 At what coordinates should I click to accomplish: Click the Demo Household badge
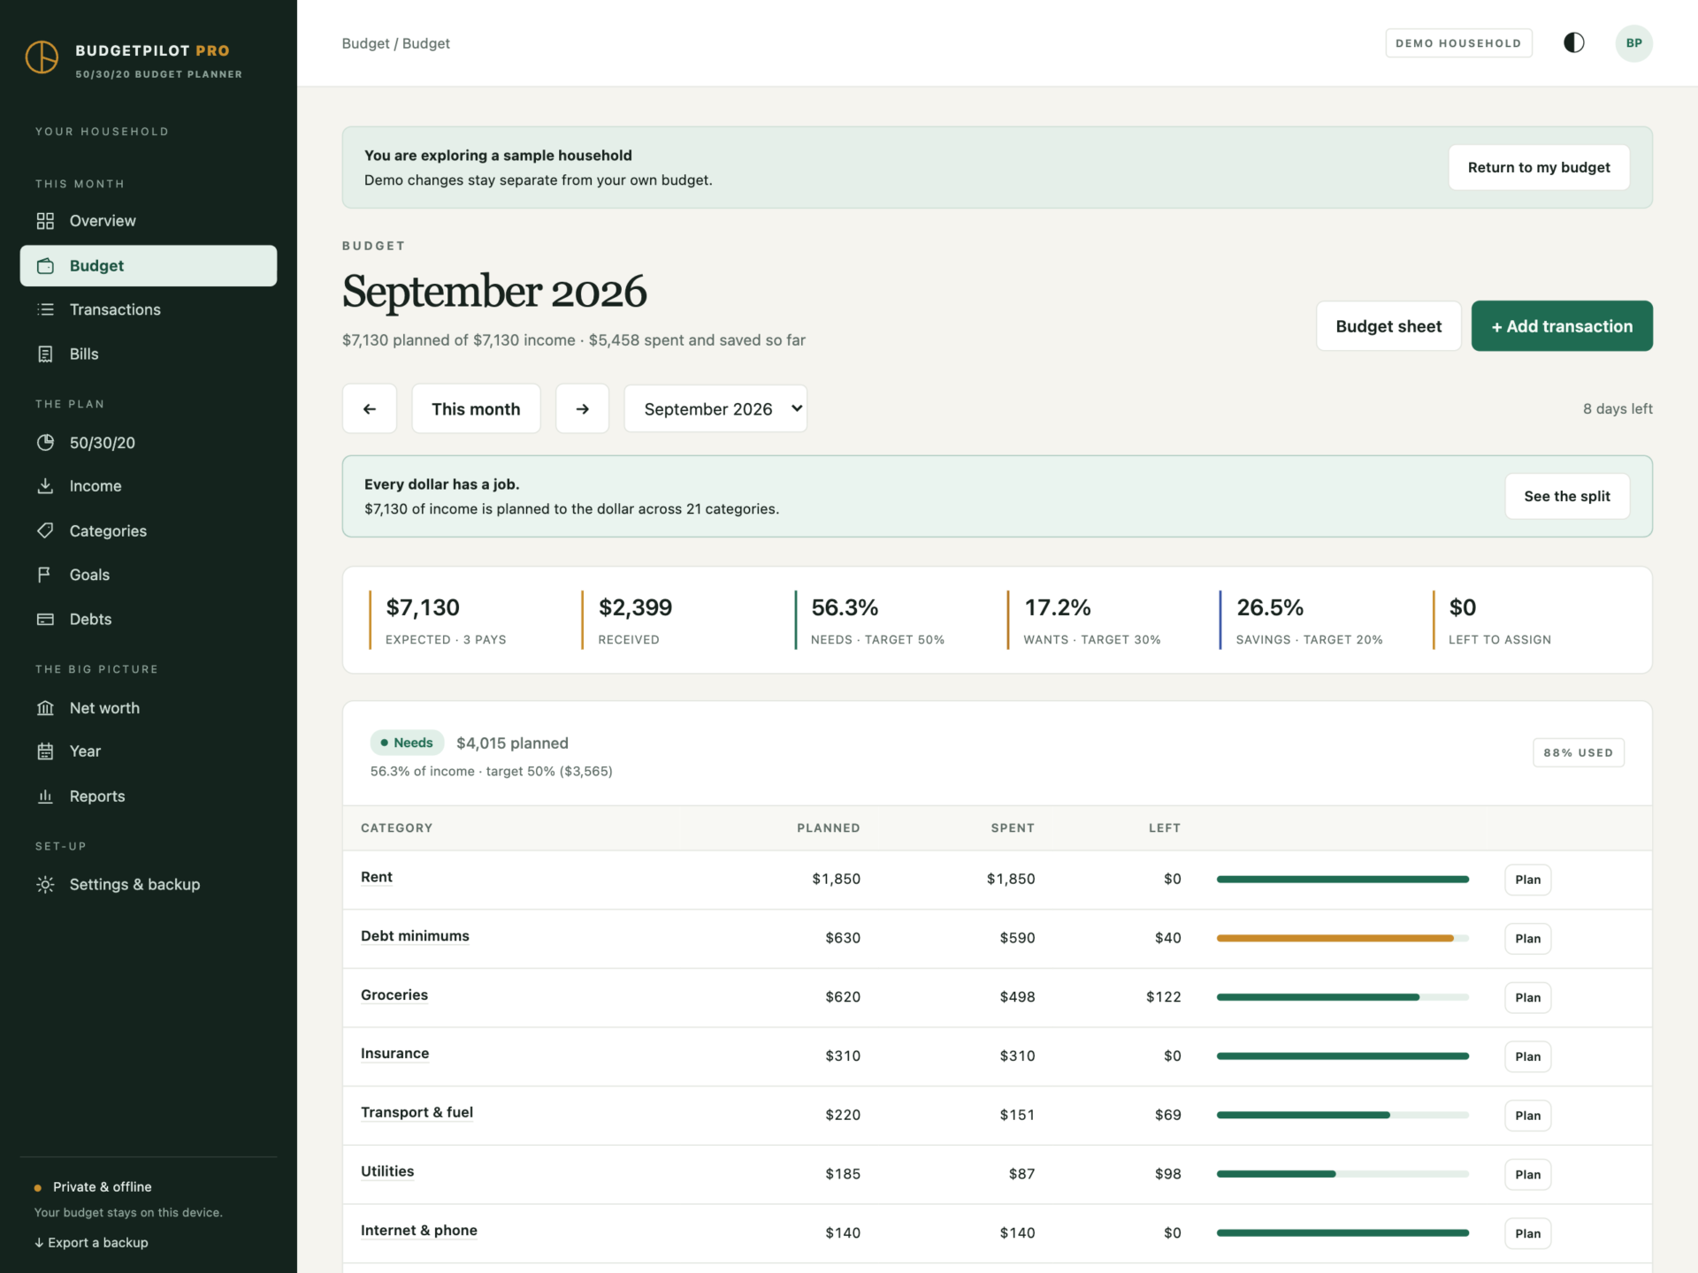(1458, 42)
